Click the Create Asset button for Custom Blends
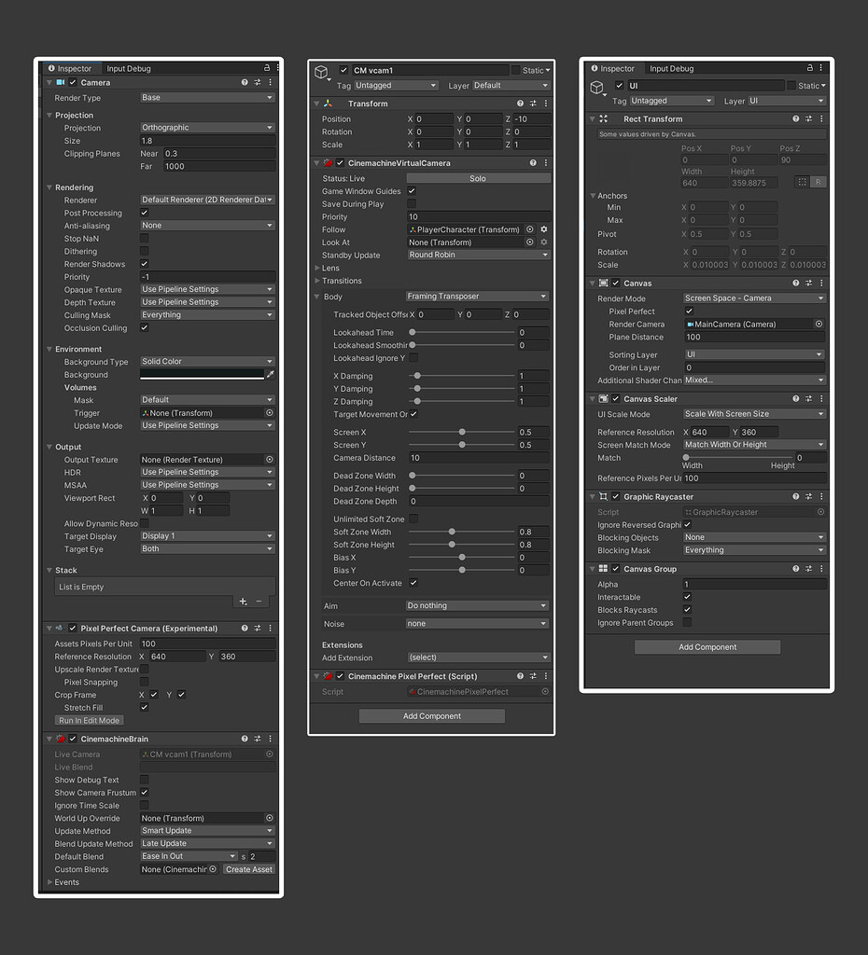Image resolution: width=868 pixels, height=955 pixels. [248, 869]
